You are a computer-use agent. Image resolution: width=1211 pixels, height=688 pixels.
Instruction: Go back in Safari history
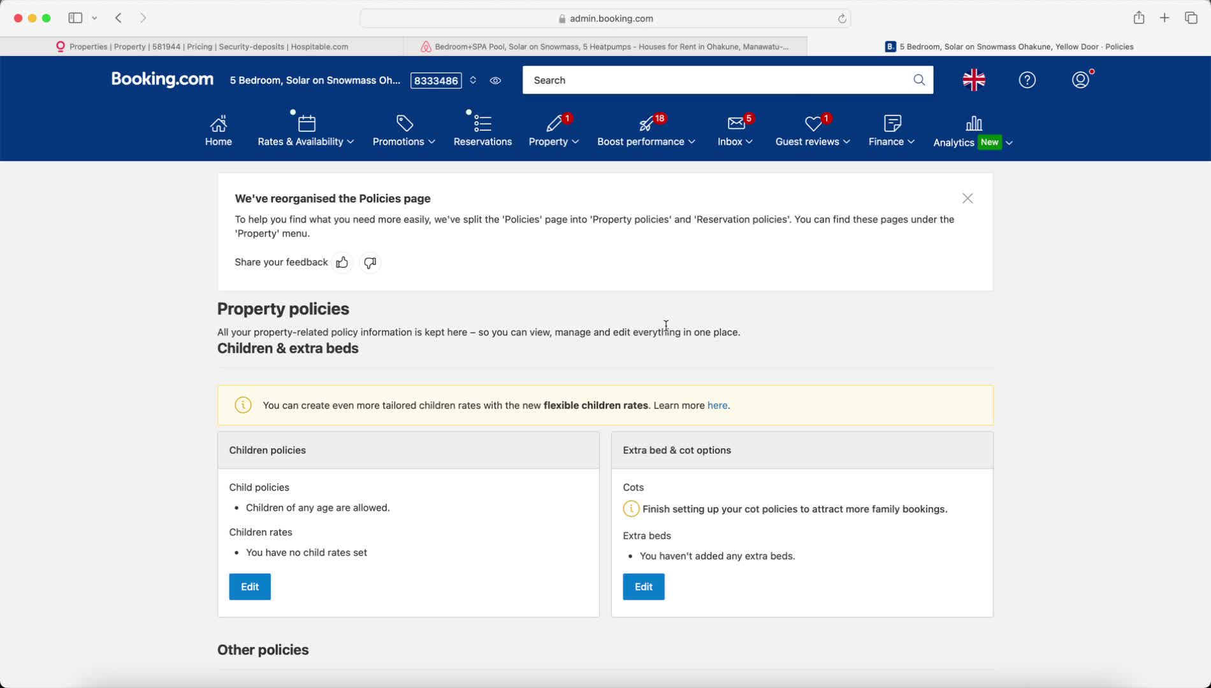119,18
